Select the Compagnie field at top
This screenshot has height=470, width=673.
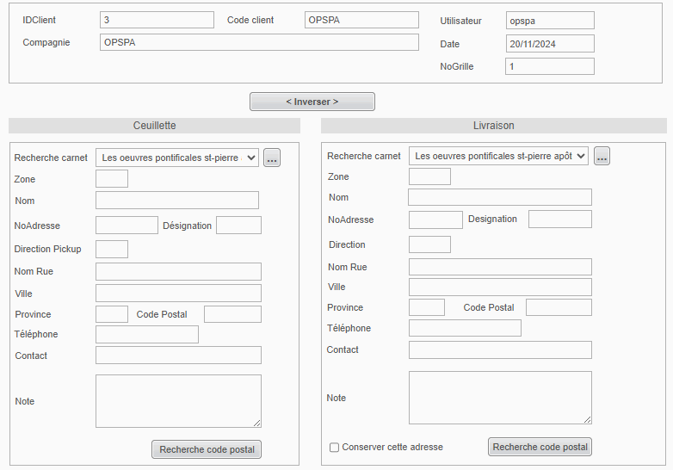click(x=259, y=42)
